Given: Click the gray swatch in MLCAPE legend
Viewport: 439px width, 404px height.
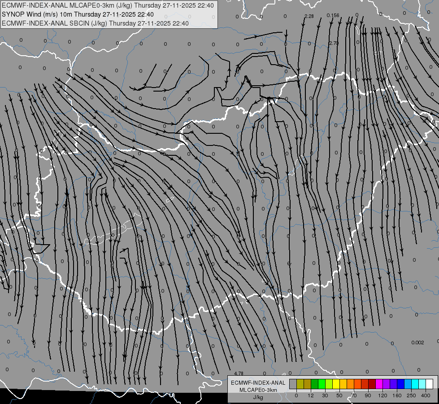Looking at the screenshot, I should coord(293,384).
